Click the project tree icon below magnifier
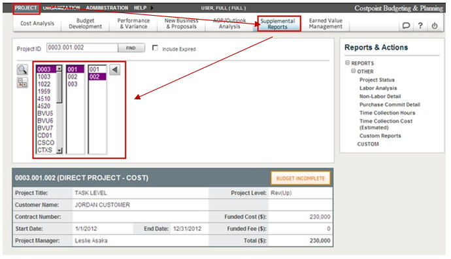This screenshot has height=259, width=451. [22, 82]
